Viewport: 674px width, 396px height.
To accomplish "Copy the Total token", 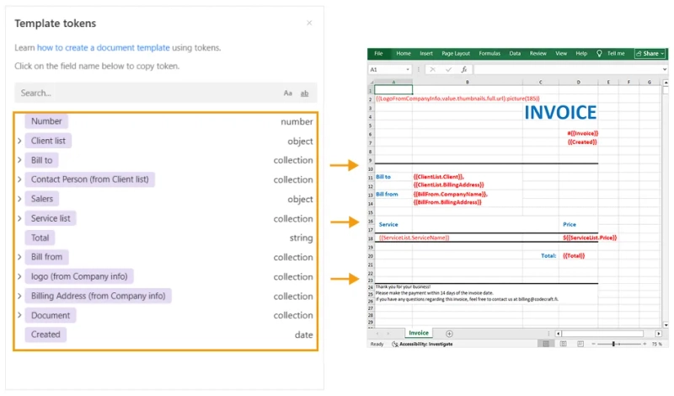I will click(40, 238).
